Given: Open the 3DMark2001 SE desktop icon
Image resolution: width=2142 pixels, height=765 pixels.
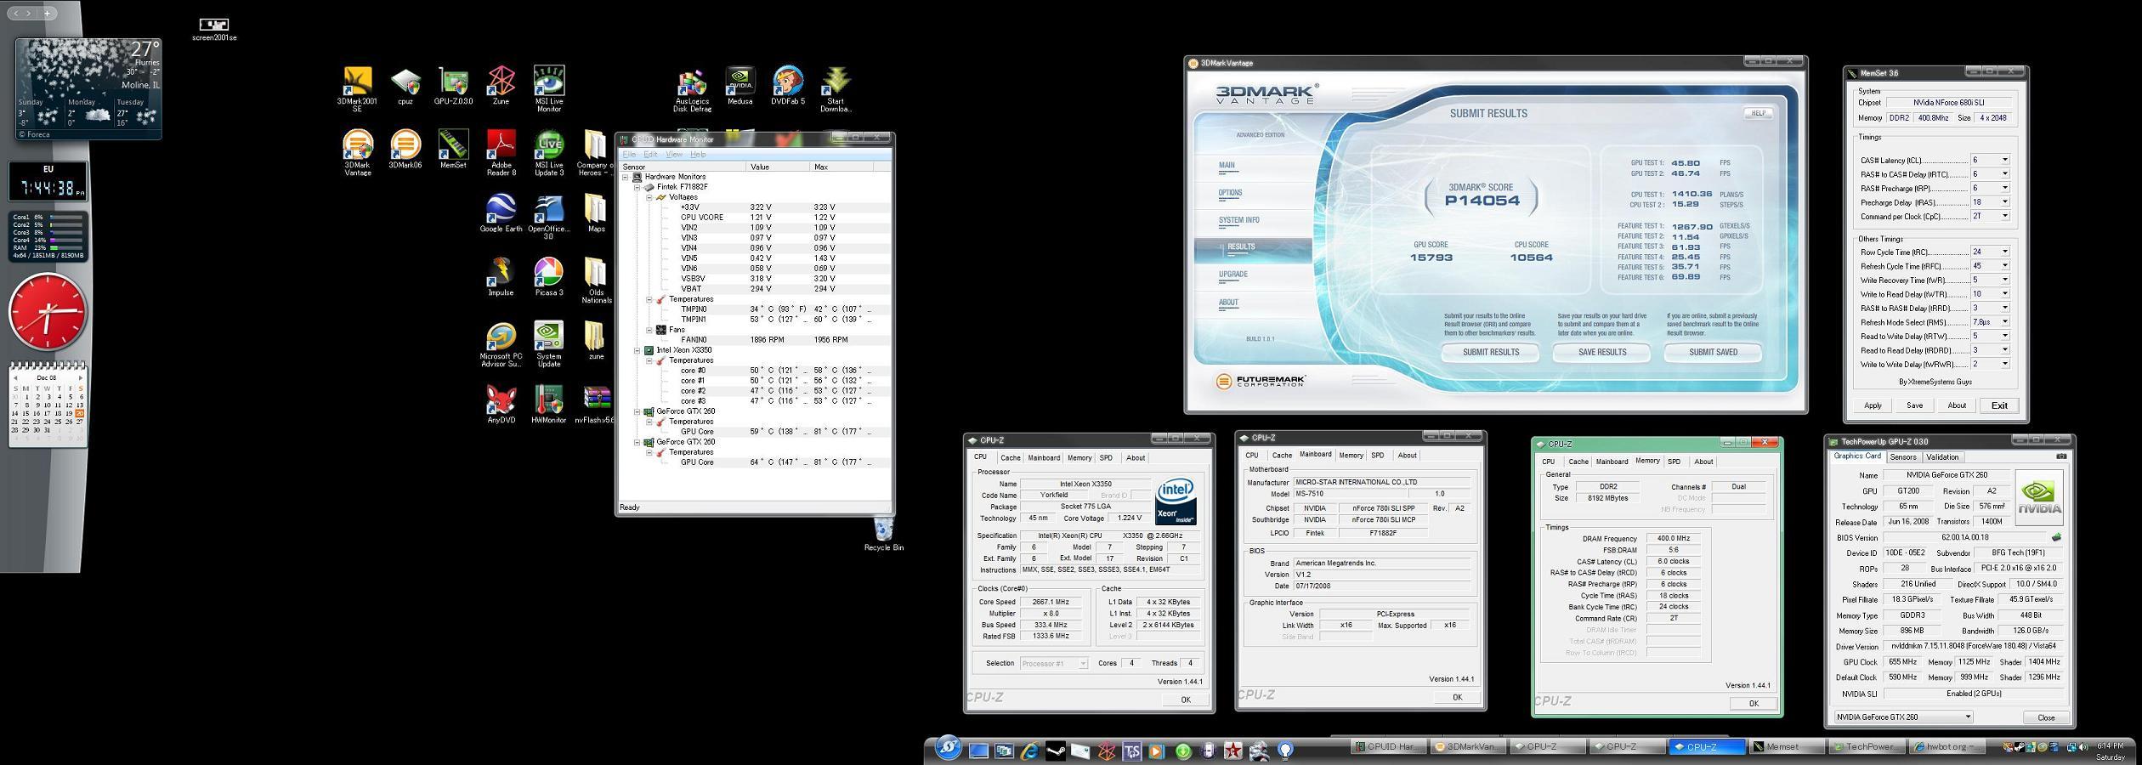Looking at the screenshot, I should tap(357, 89).
